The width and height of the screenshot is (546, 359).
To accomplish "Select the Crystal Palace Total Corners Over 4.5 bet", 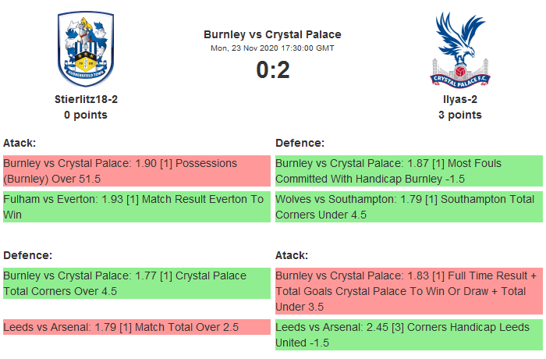I will [136, 283].
